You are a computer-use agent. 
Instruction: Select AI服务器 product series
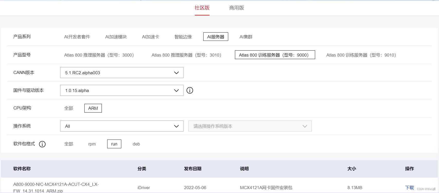point(216,37)
